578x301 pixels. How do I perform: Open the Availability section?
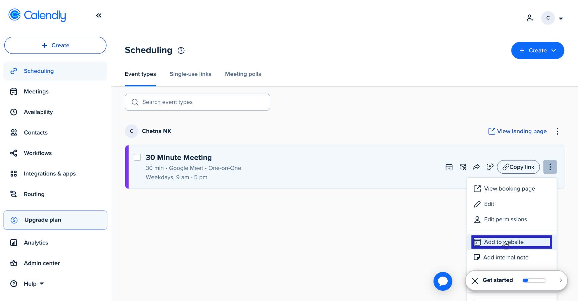click(x=38, y=112)
